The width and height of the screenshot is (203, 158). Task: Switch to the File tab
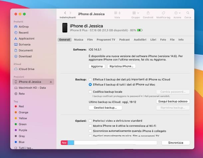point(172,40)
